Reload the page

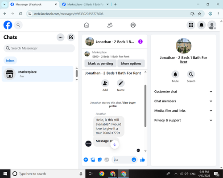point(21,14)
